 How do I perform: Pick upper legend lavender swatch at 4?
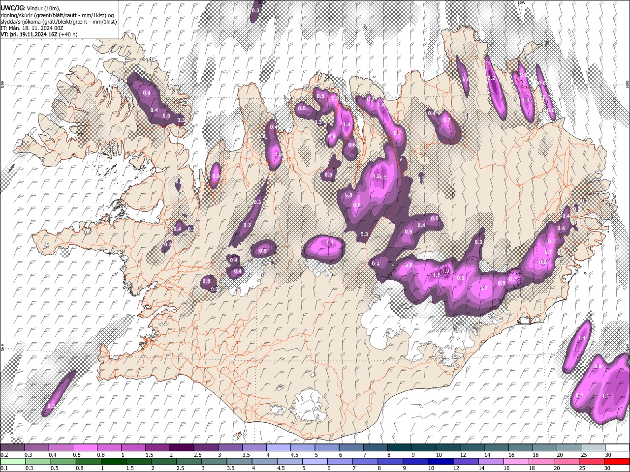(x=278, y=448)
